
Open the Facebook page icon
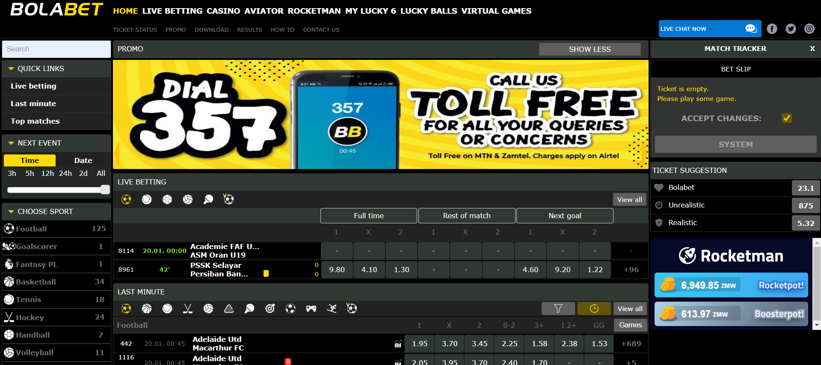(772, 29)
